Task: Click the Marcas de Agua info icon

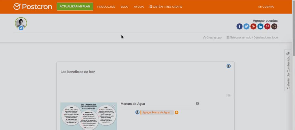Action: (197, 104)
